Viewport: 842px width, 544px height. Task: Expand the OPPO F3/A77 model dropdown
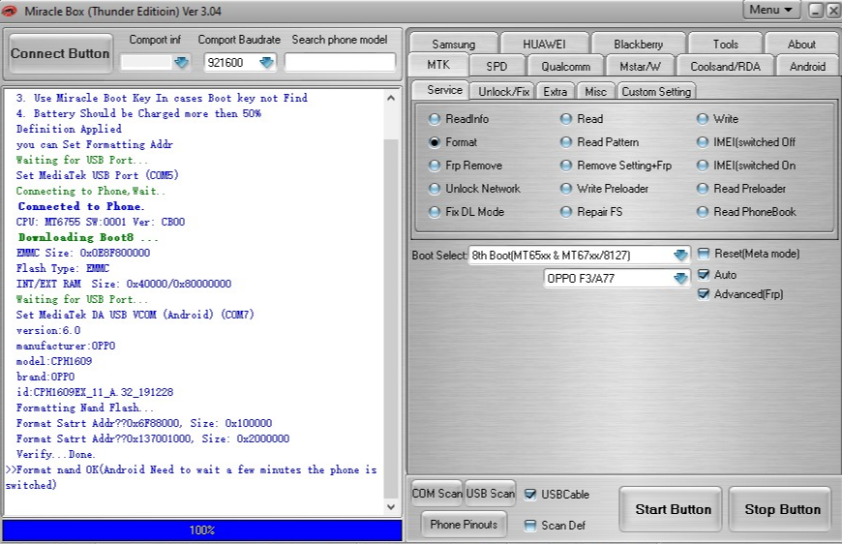(680, 279)
